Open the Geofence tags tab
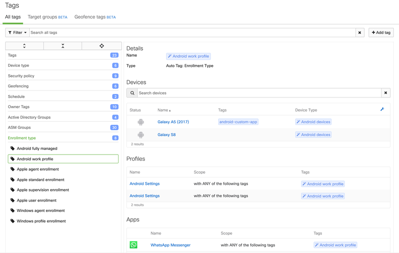This screenshot has height=253, width=399. click(95, 17)
